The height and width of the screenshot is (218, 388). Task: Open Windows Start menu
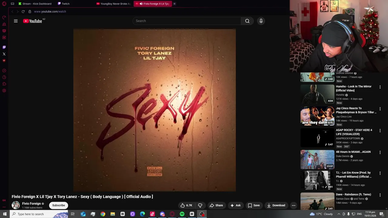(5, 214)
